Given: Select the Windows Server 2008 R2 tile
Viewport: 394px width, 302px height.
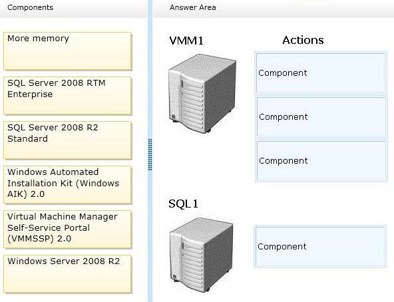Looking at the screenshot, I should 67,274.
